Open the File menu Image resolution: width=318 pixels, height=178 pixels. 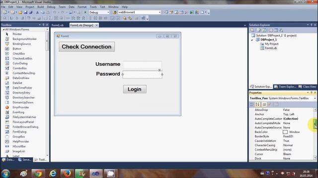pos(3,7)
